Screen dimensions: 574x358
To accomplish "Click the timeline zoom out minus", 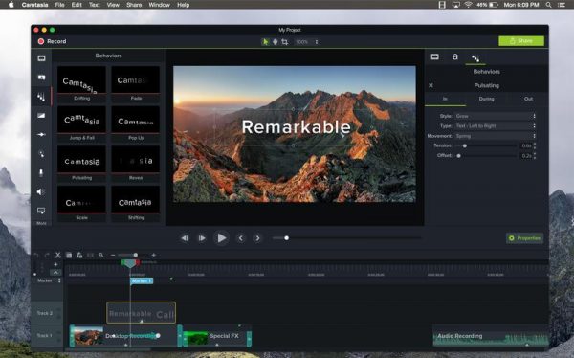I will click(113, 255).
